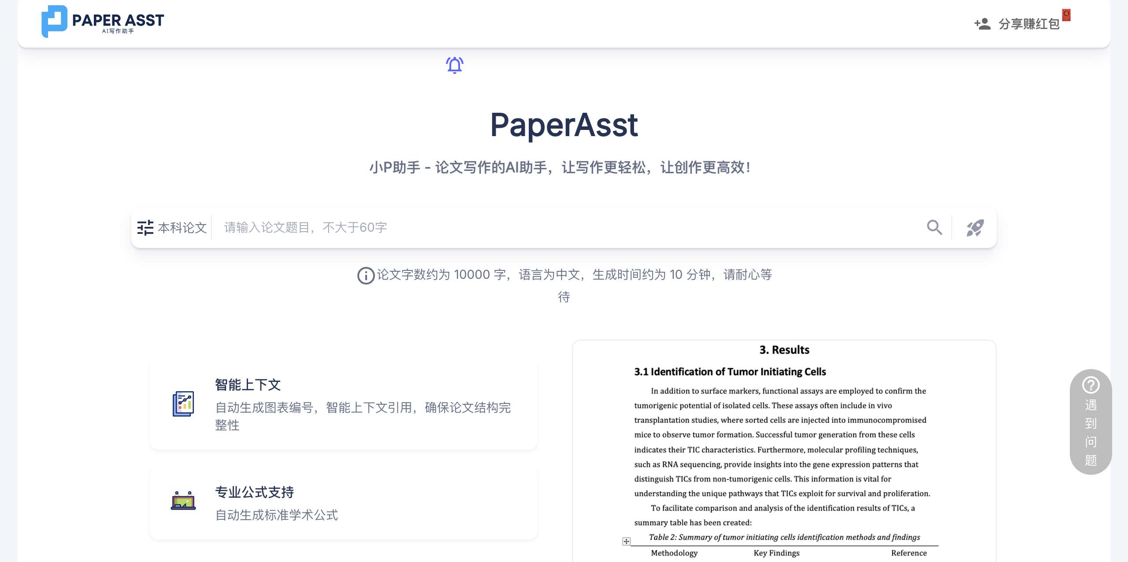The height and width of the screenshot is (562, 1128).
Task: Focus the paper title input field
Action: [568, 228]
